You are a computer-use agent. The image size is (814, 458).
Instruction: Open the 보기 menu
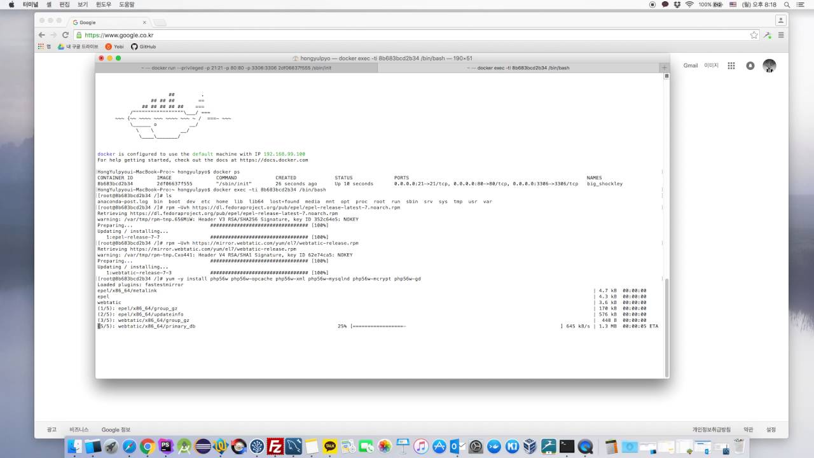click(83, 4)
